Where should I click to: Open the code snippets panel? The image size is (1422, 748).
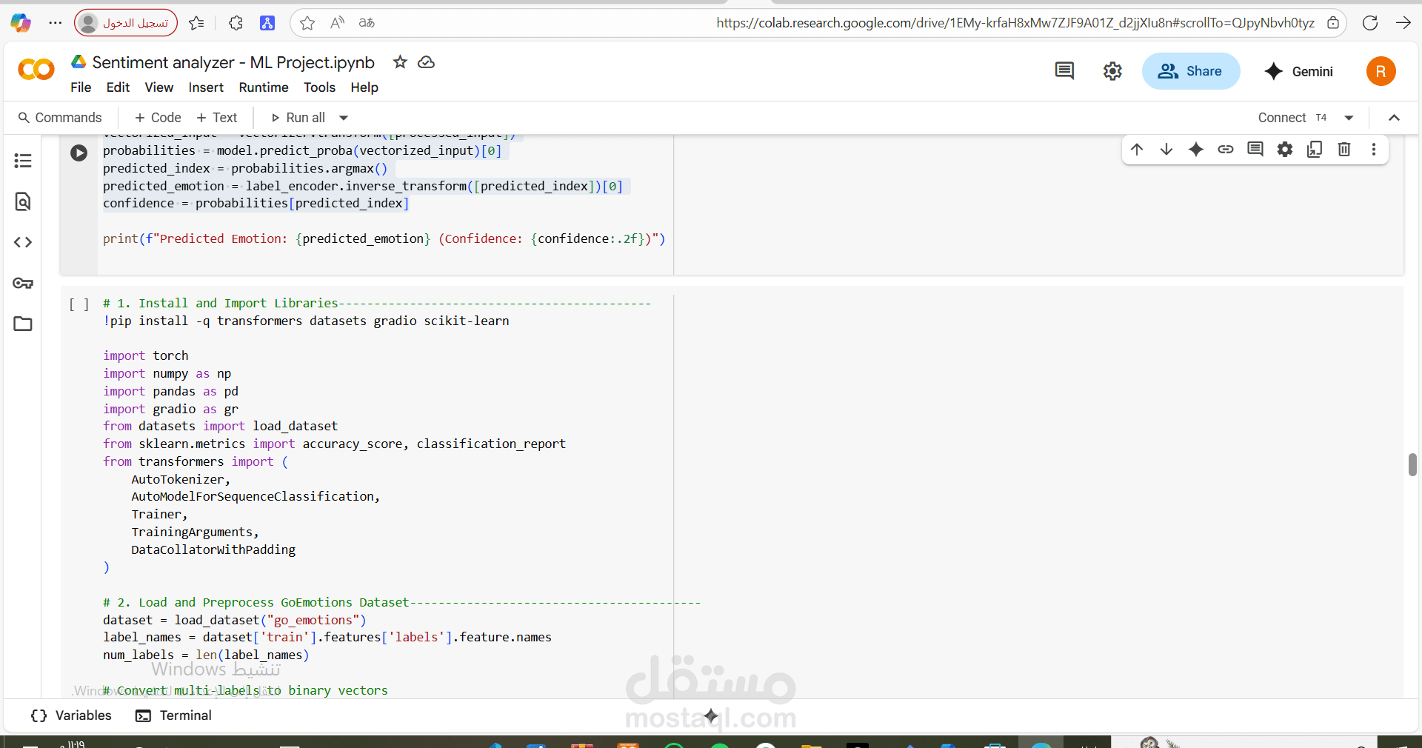pos(23,242)
